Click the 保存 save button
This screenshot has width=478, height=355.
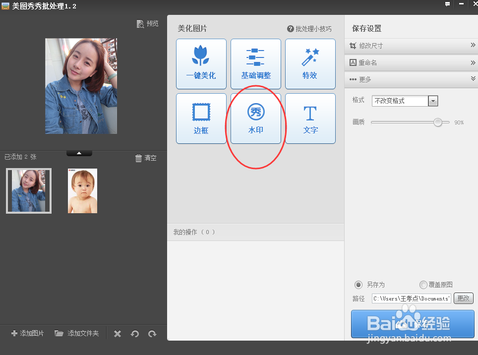(x=413, y=324)
